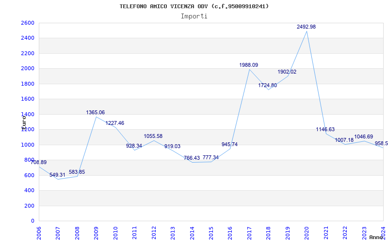388x242 pixels.
Task: Click the 0 y-axis tick label
Action: [32, 221]
